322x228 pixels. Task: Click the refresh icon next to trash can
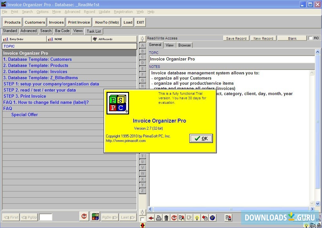[x=174, y=218]
